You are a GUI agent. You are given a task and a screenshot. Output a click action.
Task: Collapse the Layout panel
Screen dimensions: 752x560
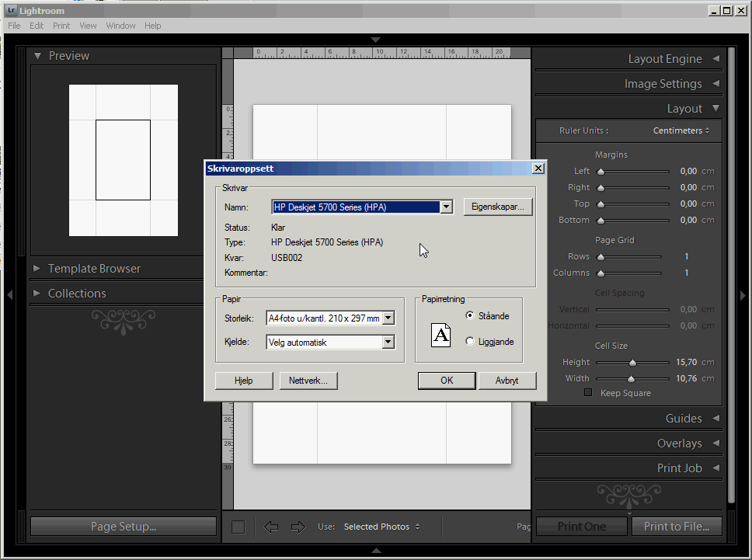(716, 109)
